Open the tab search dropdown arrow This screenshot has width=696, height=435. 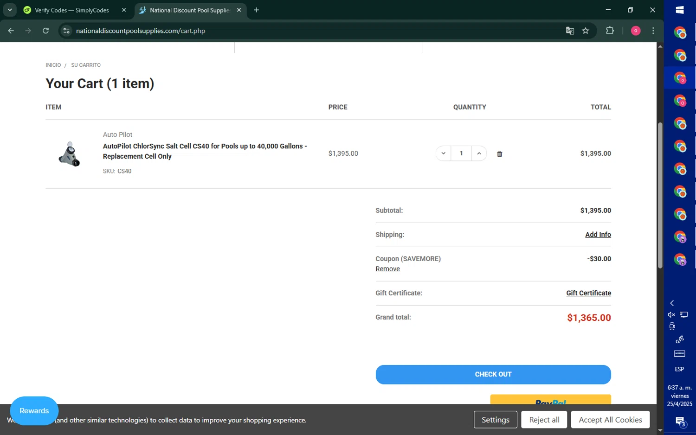tap(10, 10)
